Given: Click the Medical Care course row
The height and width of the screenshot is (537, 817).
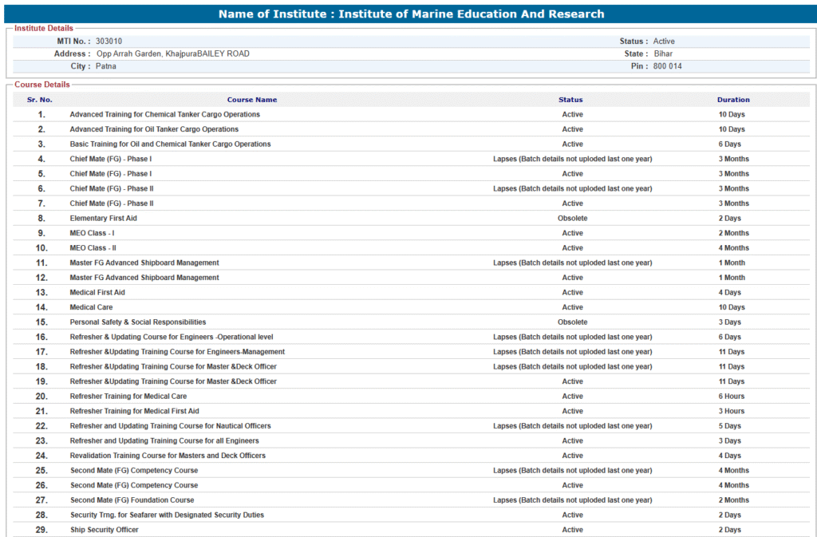Looking at the screenshot, I should [x=91, y=307].
